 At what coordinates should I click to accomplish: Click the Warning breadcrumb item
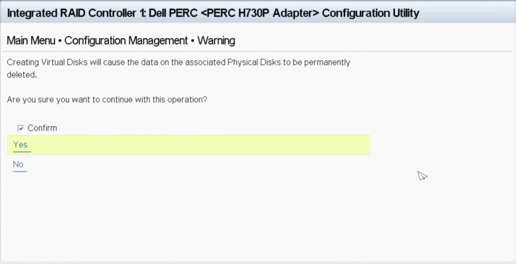216,41
